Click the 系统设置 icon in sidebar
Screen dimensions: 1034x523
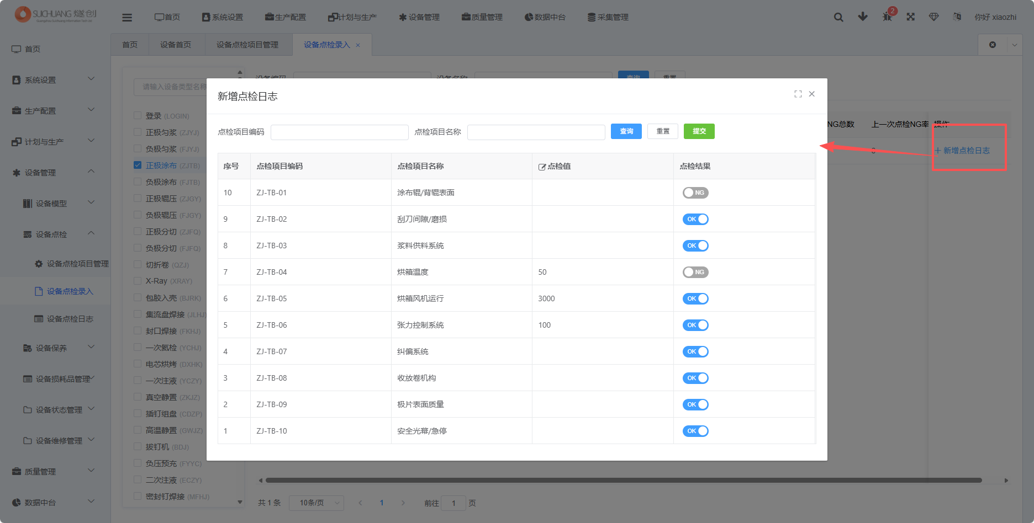[17, 80]
